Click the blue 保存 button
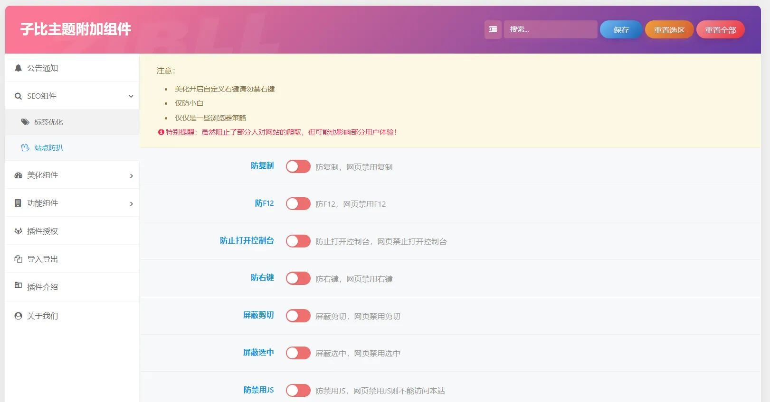 click(x=621, y=30)
